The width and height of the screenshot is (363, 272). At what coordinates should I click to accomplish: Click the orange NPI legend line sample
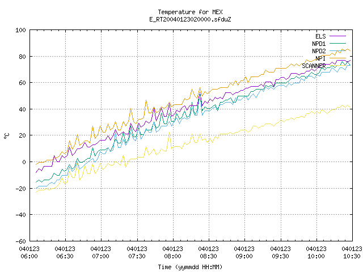[x=338, y=58]
